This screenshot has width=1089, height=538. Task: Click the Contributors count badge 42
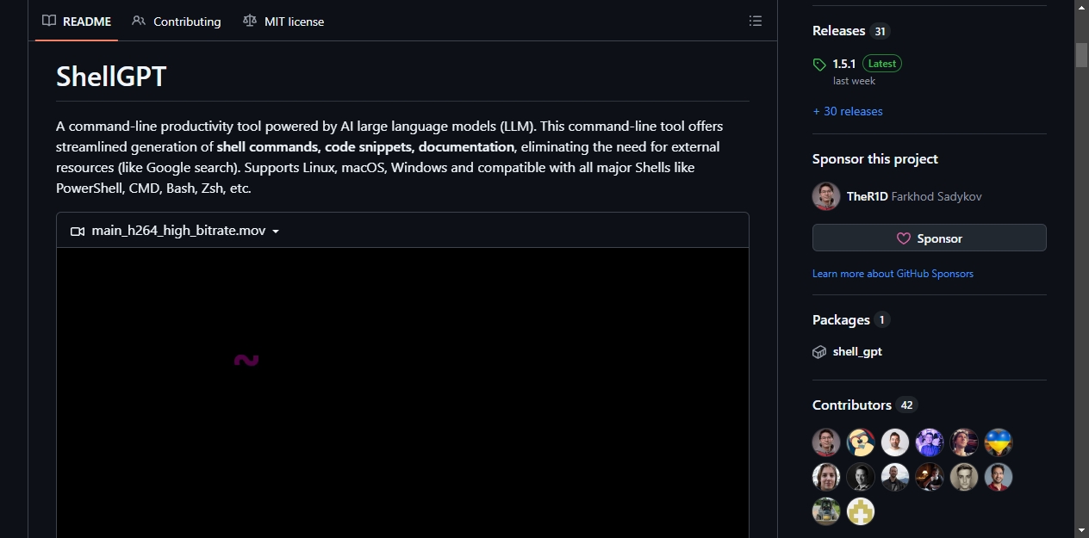point(906,405)
